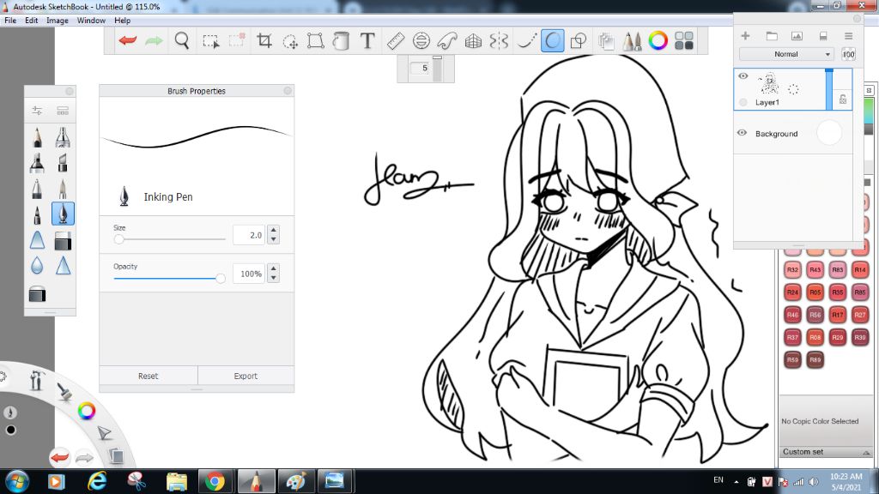Click the red Undo arrow in the top toolbar
The height and width of the screenshot is (494, 879).
pyautogui.click(x=128, y=40)
